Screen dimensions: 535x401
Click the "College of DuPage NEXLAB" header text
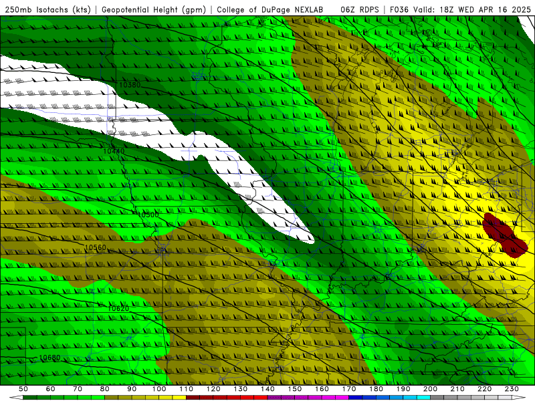point(270,9)
